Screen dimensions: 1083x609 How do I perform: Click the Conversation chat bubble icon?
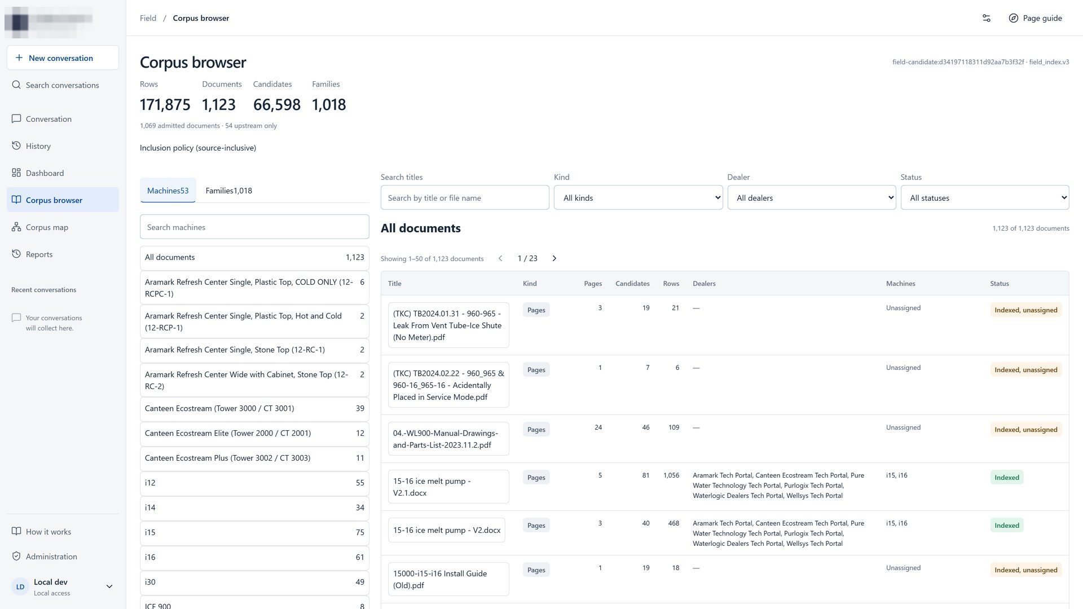(x=16, y=118)
